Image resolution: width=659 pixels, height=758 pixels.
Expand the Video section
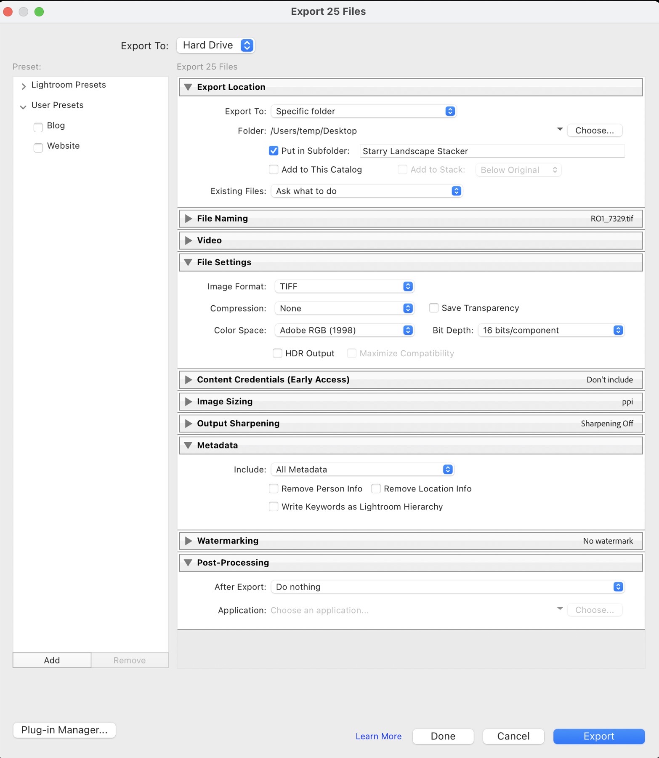188,240
